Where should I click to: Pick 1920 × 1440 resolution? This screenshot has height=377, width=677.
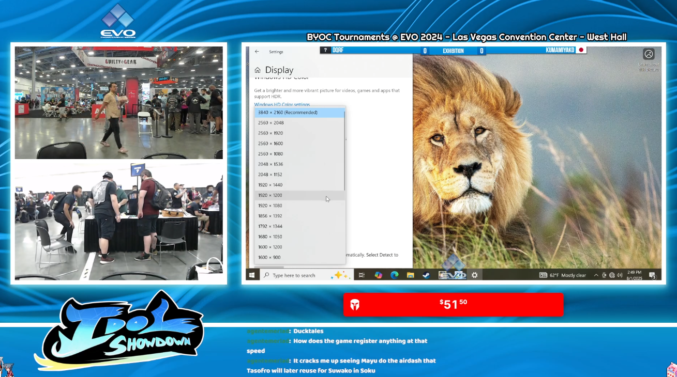[x=299, y=185]
